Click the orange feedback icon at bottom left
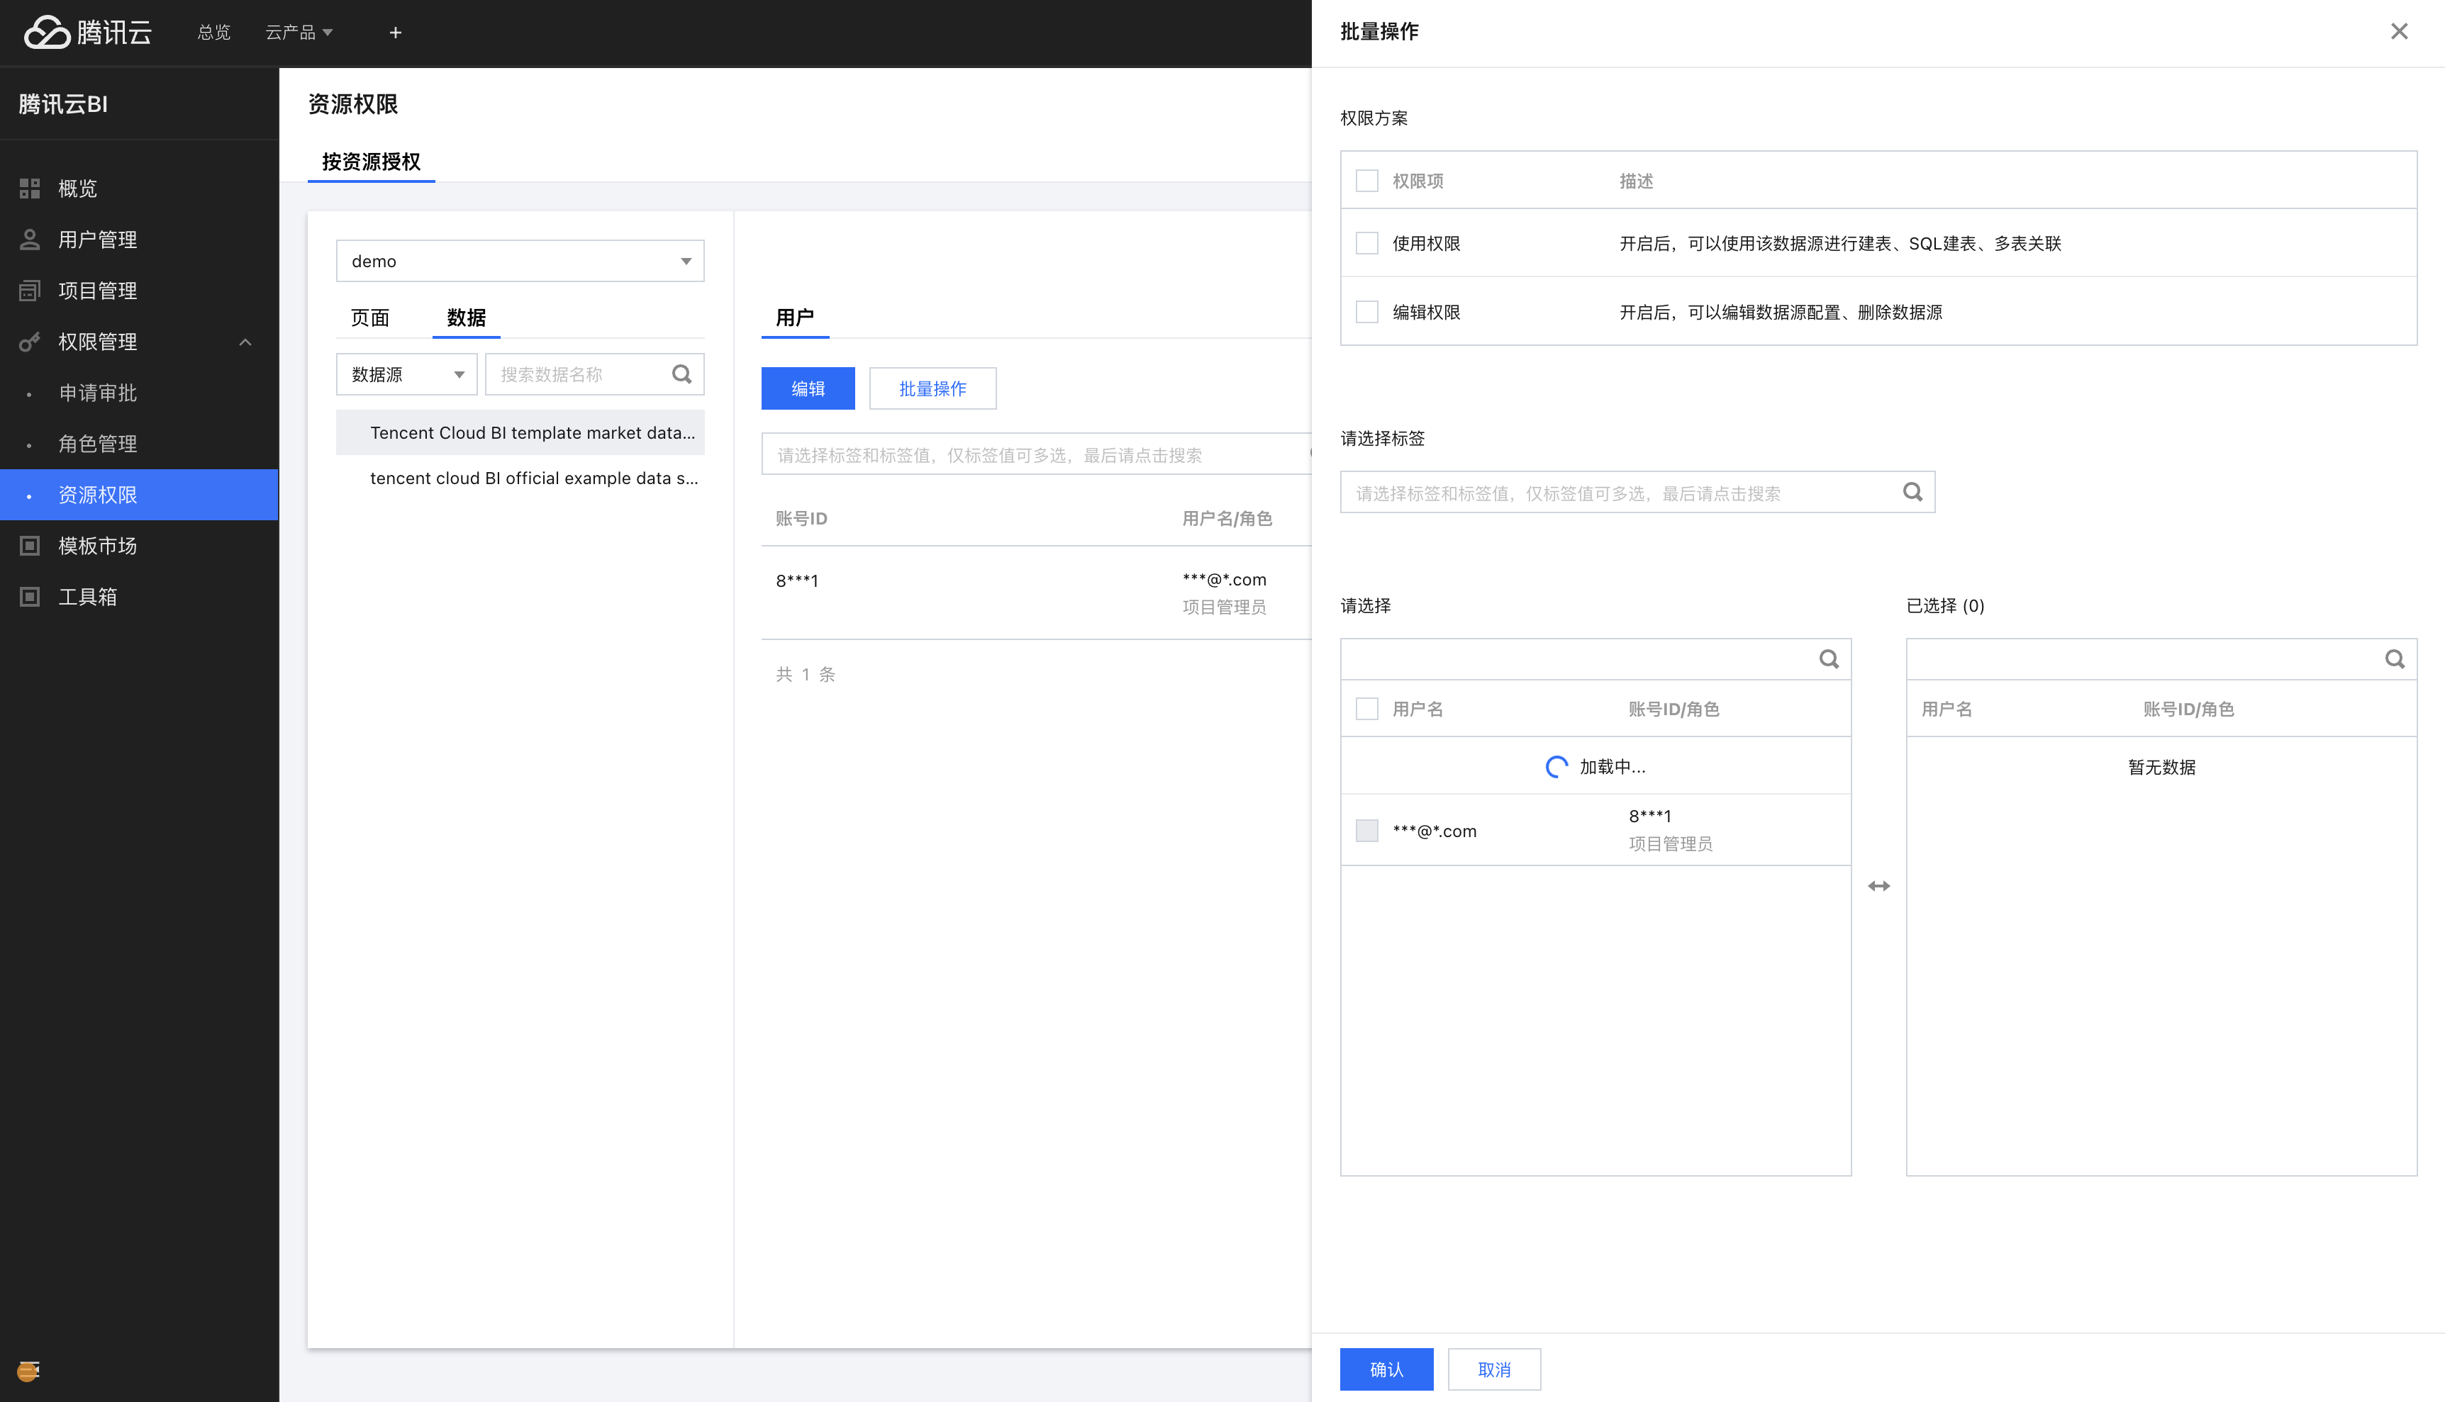The image size is (2445, 1402). click(28, 1370)
